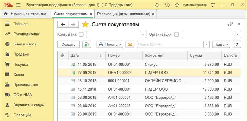Open the Еще dropdown menu
The height and width of the screenshot is (121, 247).
coord(221,45)
